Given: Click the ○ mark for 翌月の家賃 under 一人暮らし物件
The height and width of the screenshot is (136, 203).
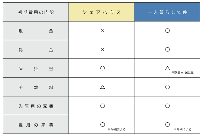Looking at the screenshot, I should 167,124.
